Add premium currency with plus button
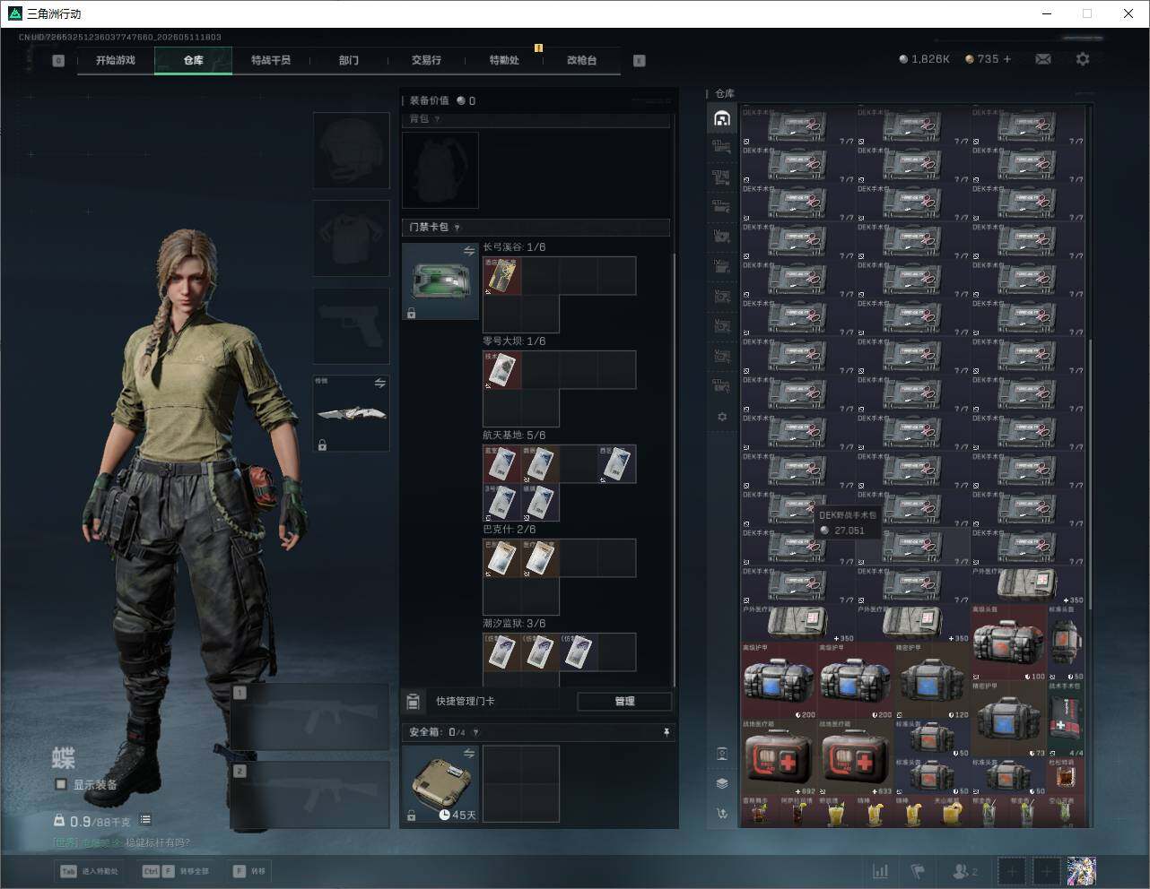The height and width of the screenshot is (889, 1150). tap(1007, 59)
